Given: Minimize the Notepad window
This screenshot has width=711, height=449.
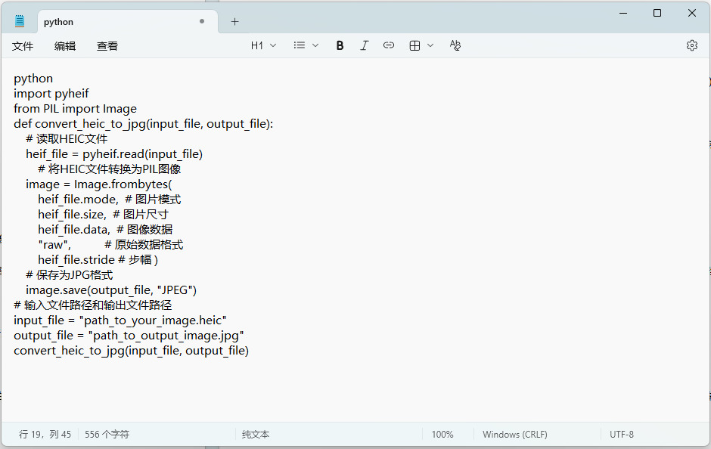Looking at the screenshot, I should (623, 13).
